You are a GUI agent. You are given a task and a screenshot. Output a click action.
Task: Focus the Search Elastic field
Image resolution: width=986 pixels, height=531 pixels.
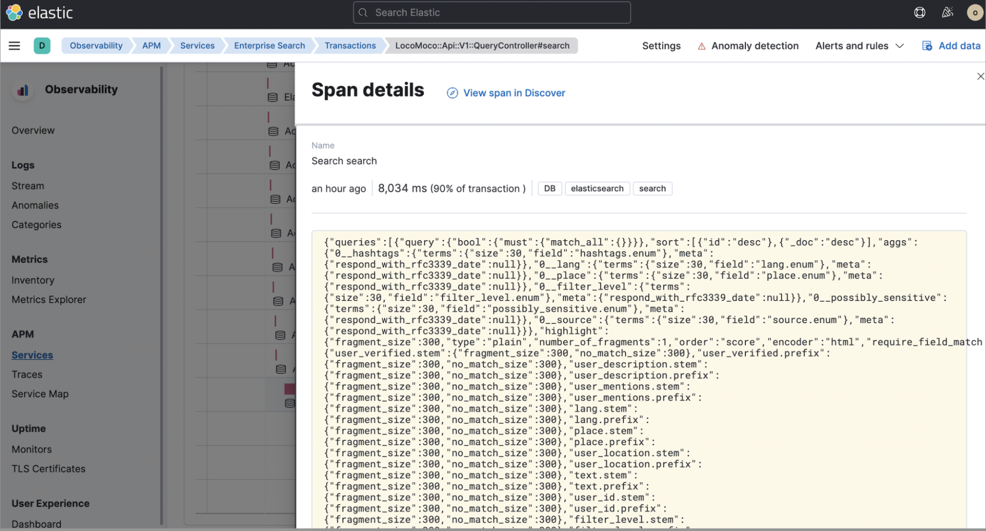point(492,13)
